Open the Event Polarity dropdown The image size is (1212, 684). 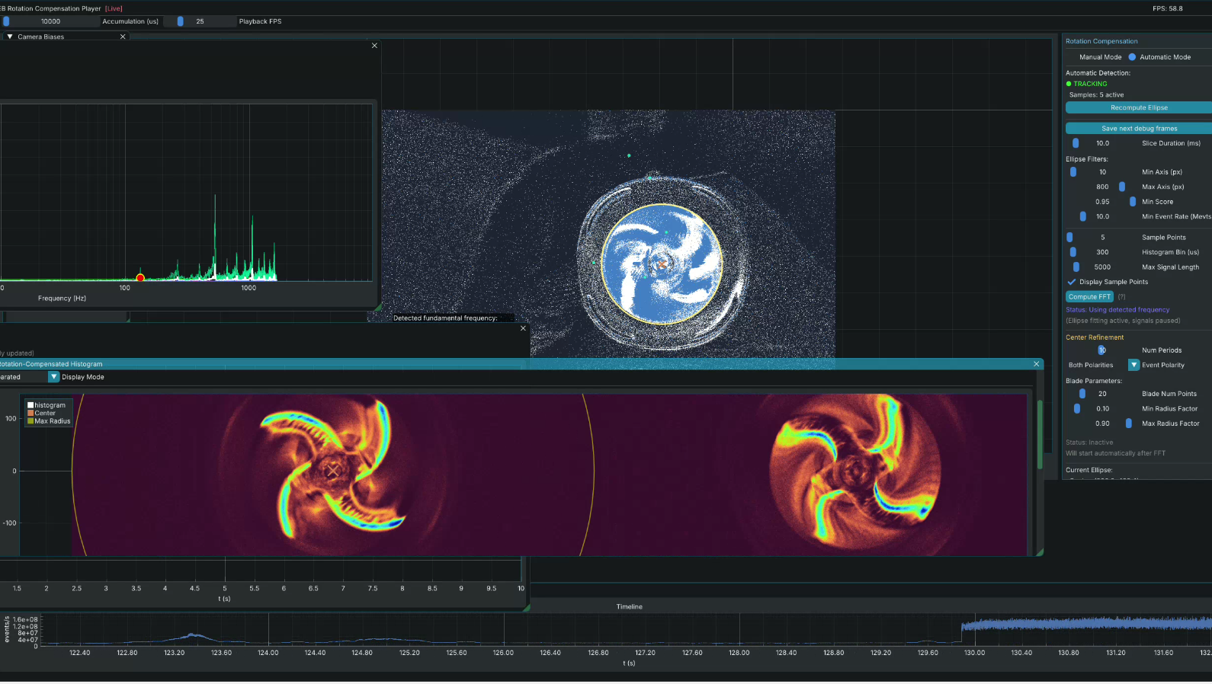click(1133, 365)
